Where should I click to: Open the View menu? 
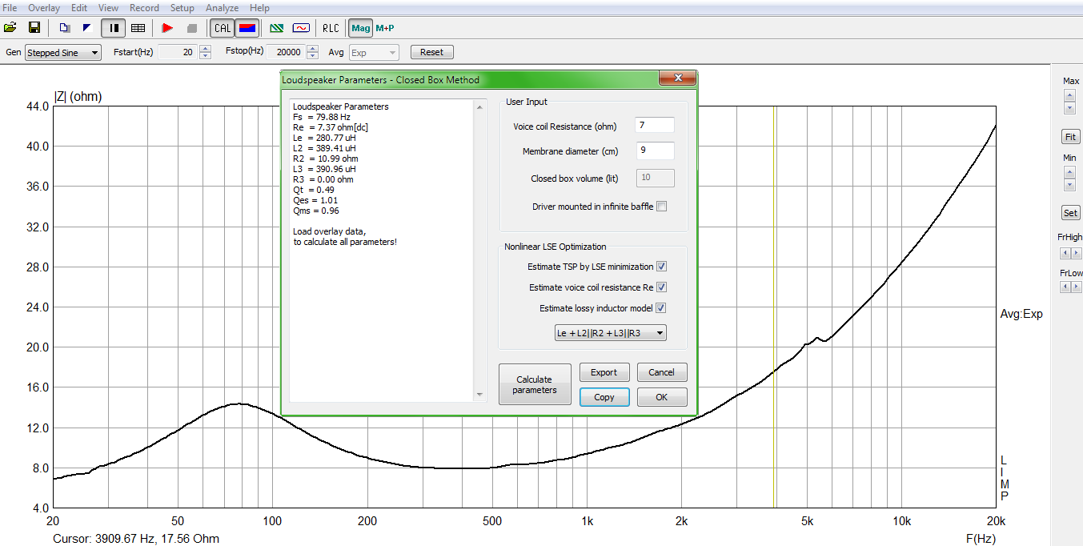(x=109, y=7)
